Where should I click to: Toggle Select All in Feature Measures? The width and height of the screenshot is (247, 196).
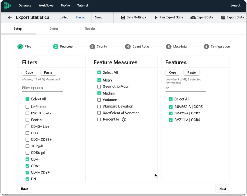pos(99,72)
